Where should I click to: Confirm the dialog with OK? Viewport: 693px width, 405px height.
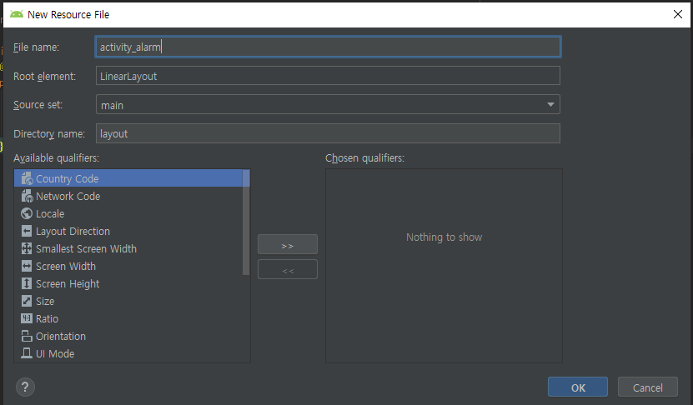(x=578, y=387)
